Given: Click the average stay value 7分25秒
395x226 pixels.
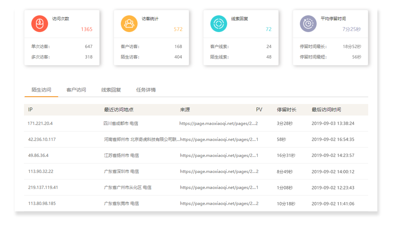Looking at the screenshot, I should 351,29.
